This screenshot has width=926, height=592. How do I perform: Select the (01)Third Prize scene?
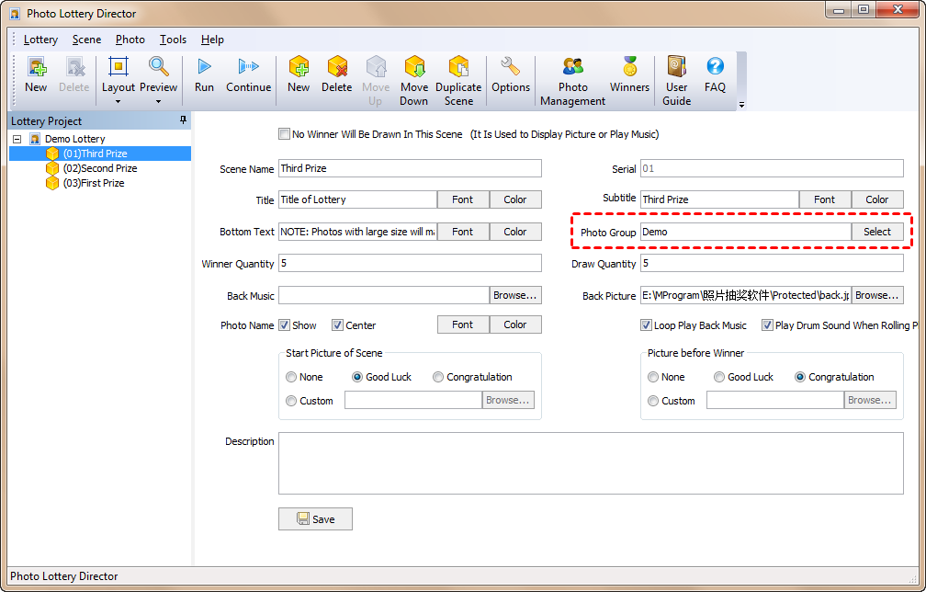[x=96, y=154]
